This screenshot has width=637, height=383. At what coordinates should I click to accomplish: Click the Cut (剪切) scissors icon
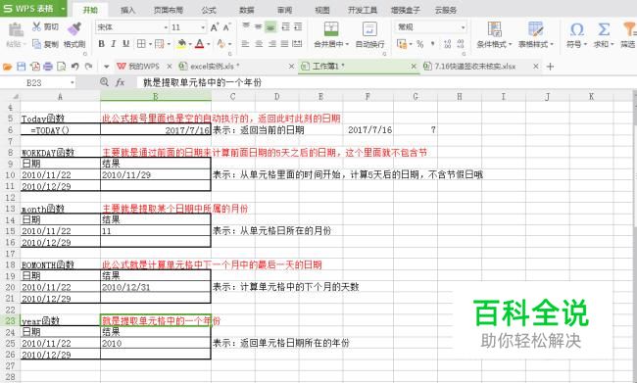coord(36,26)
